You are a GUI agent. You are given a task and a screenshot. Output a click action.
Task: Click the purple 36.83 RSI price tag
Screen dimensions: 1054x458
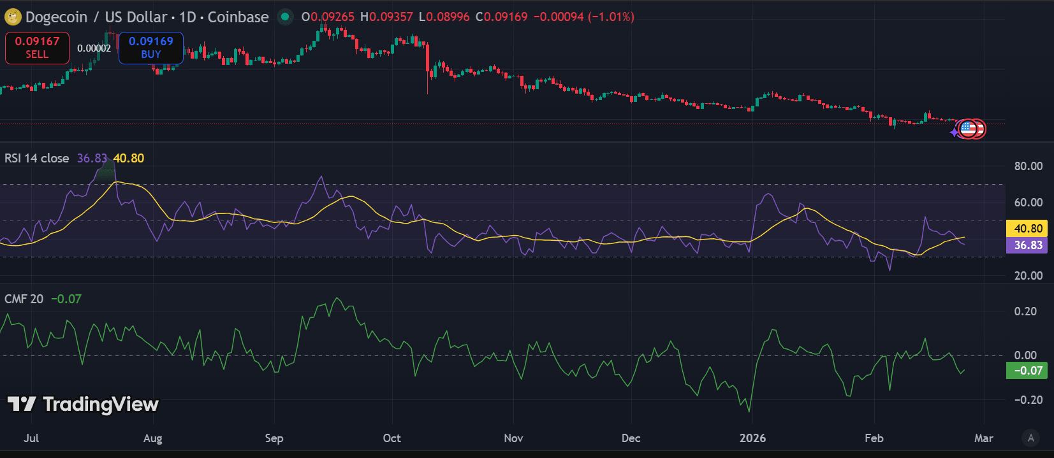click(1027, 245)
